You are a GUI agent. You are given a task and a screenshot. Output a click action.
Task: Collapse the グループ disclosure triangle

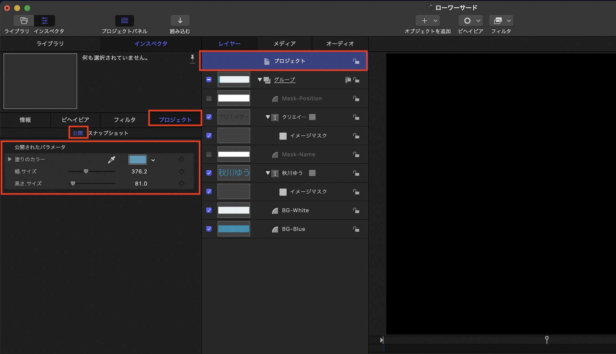(x=260, y=80)
